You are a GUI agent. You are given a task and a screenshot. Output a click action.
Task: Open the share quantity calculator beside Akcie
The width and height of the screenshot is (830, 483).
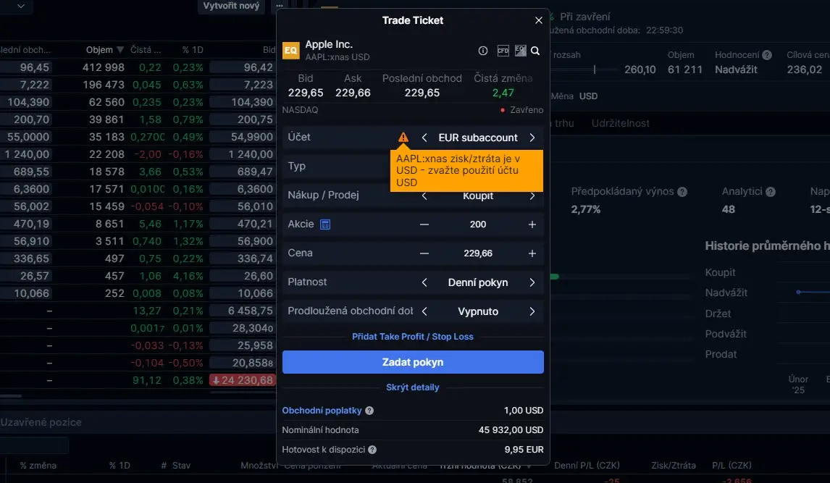point(325,224)
